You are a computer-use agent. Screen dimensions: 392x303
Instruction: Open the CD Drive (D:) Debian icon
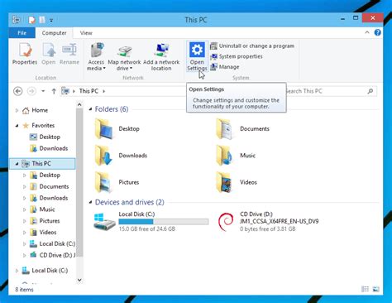coord(226,221)
